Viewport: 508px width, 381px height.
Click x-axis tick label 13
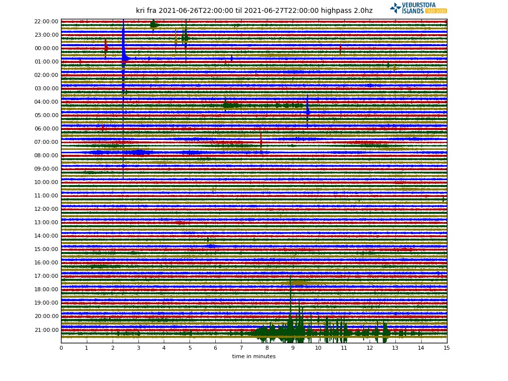click(395, 348)
